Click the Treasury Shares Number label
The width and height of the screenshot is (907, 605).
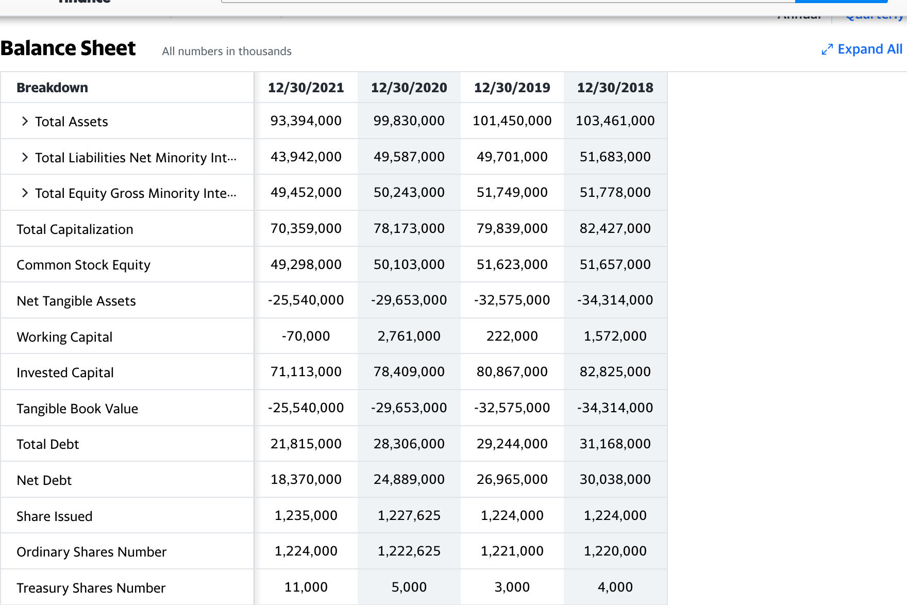click(x=91, y=588)
